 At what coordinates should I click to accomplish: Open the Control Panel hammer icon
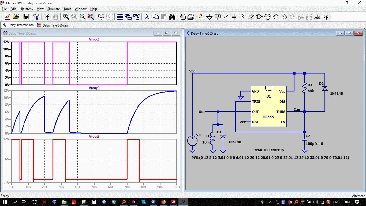[x=36, y=17]
